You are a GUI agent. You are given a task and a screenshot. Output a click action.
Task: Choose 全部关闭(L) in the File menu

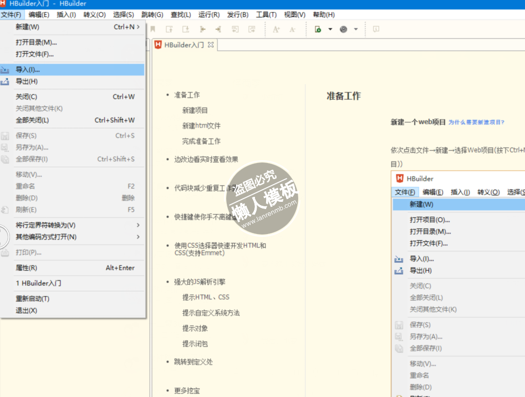click(x=72, y=120)
